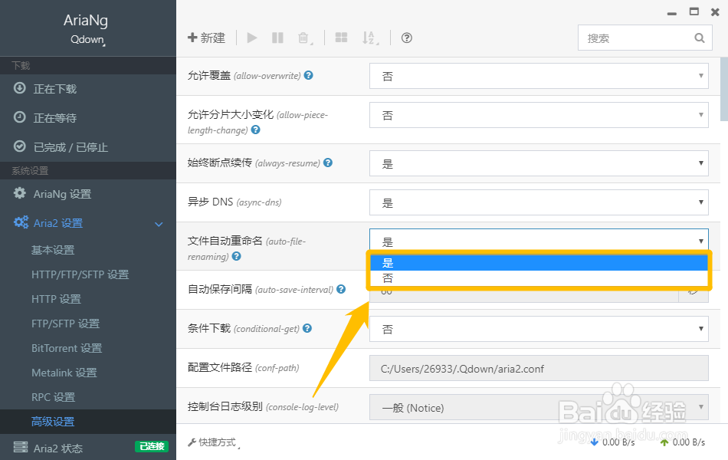Choose 是 in the open dropdown list
Viewport: 728px width, 460px height.
coord(539,262)
